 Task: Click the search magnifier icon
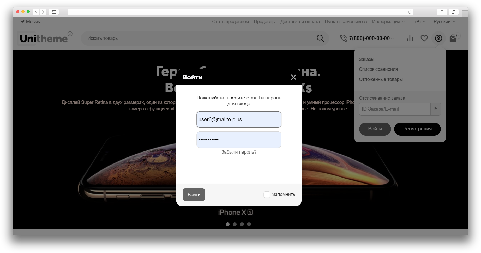[320, 38]
